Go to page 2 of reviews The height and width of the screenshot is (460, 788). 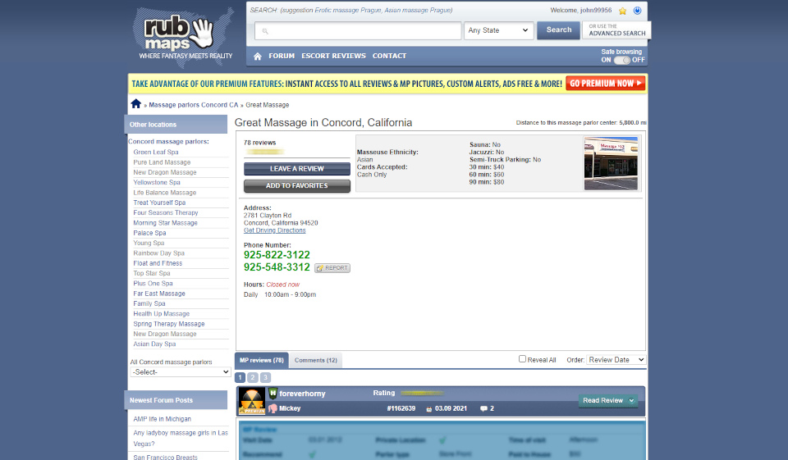(x=253, y=377)
